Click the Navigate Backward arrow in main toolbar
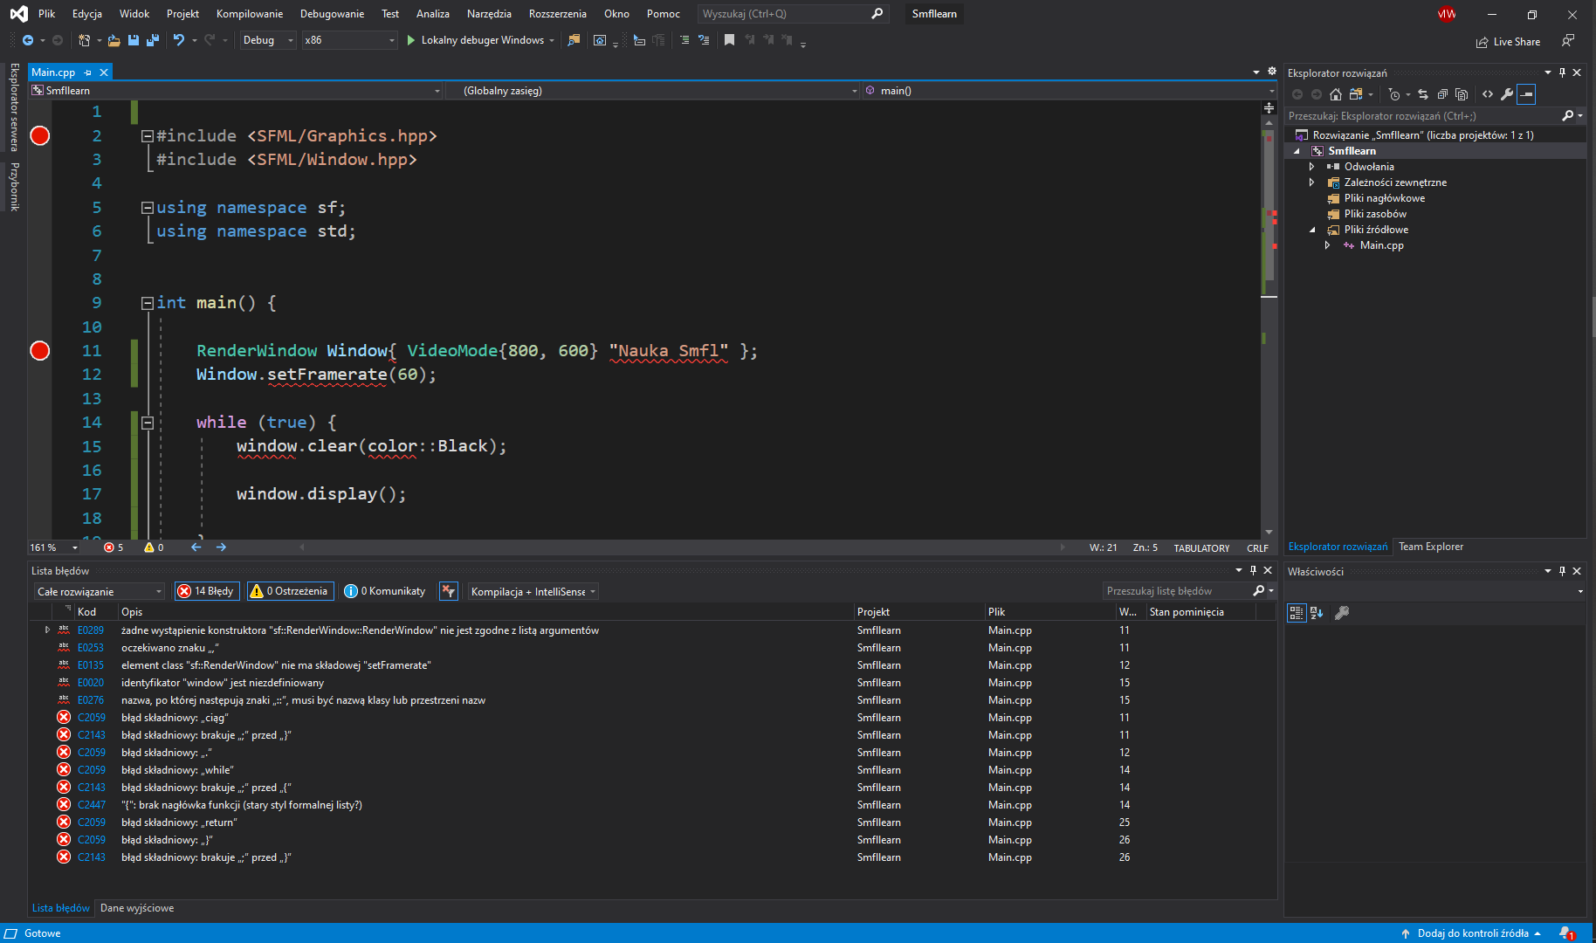 point(28,40)
